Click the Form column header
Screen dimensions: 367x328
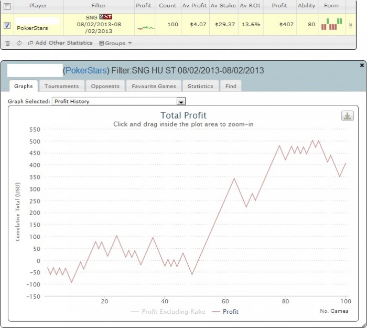coord(331,5)
